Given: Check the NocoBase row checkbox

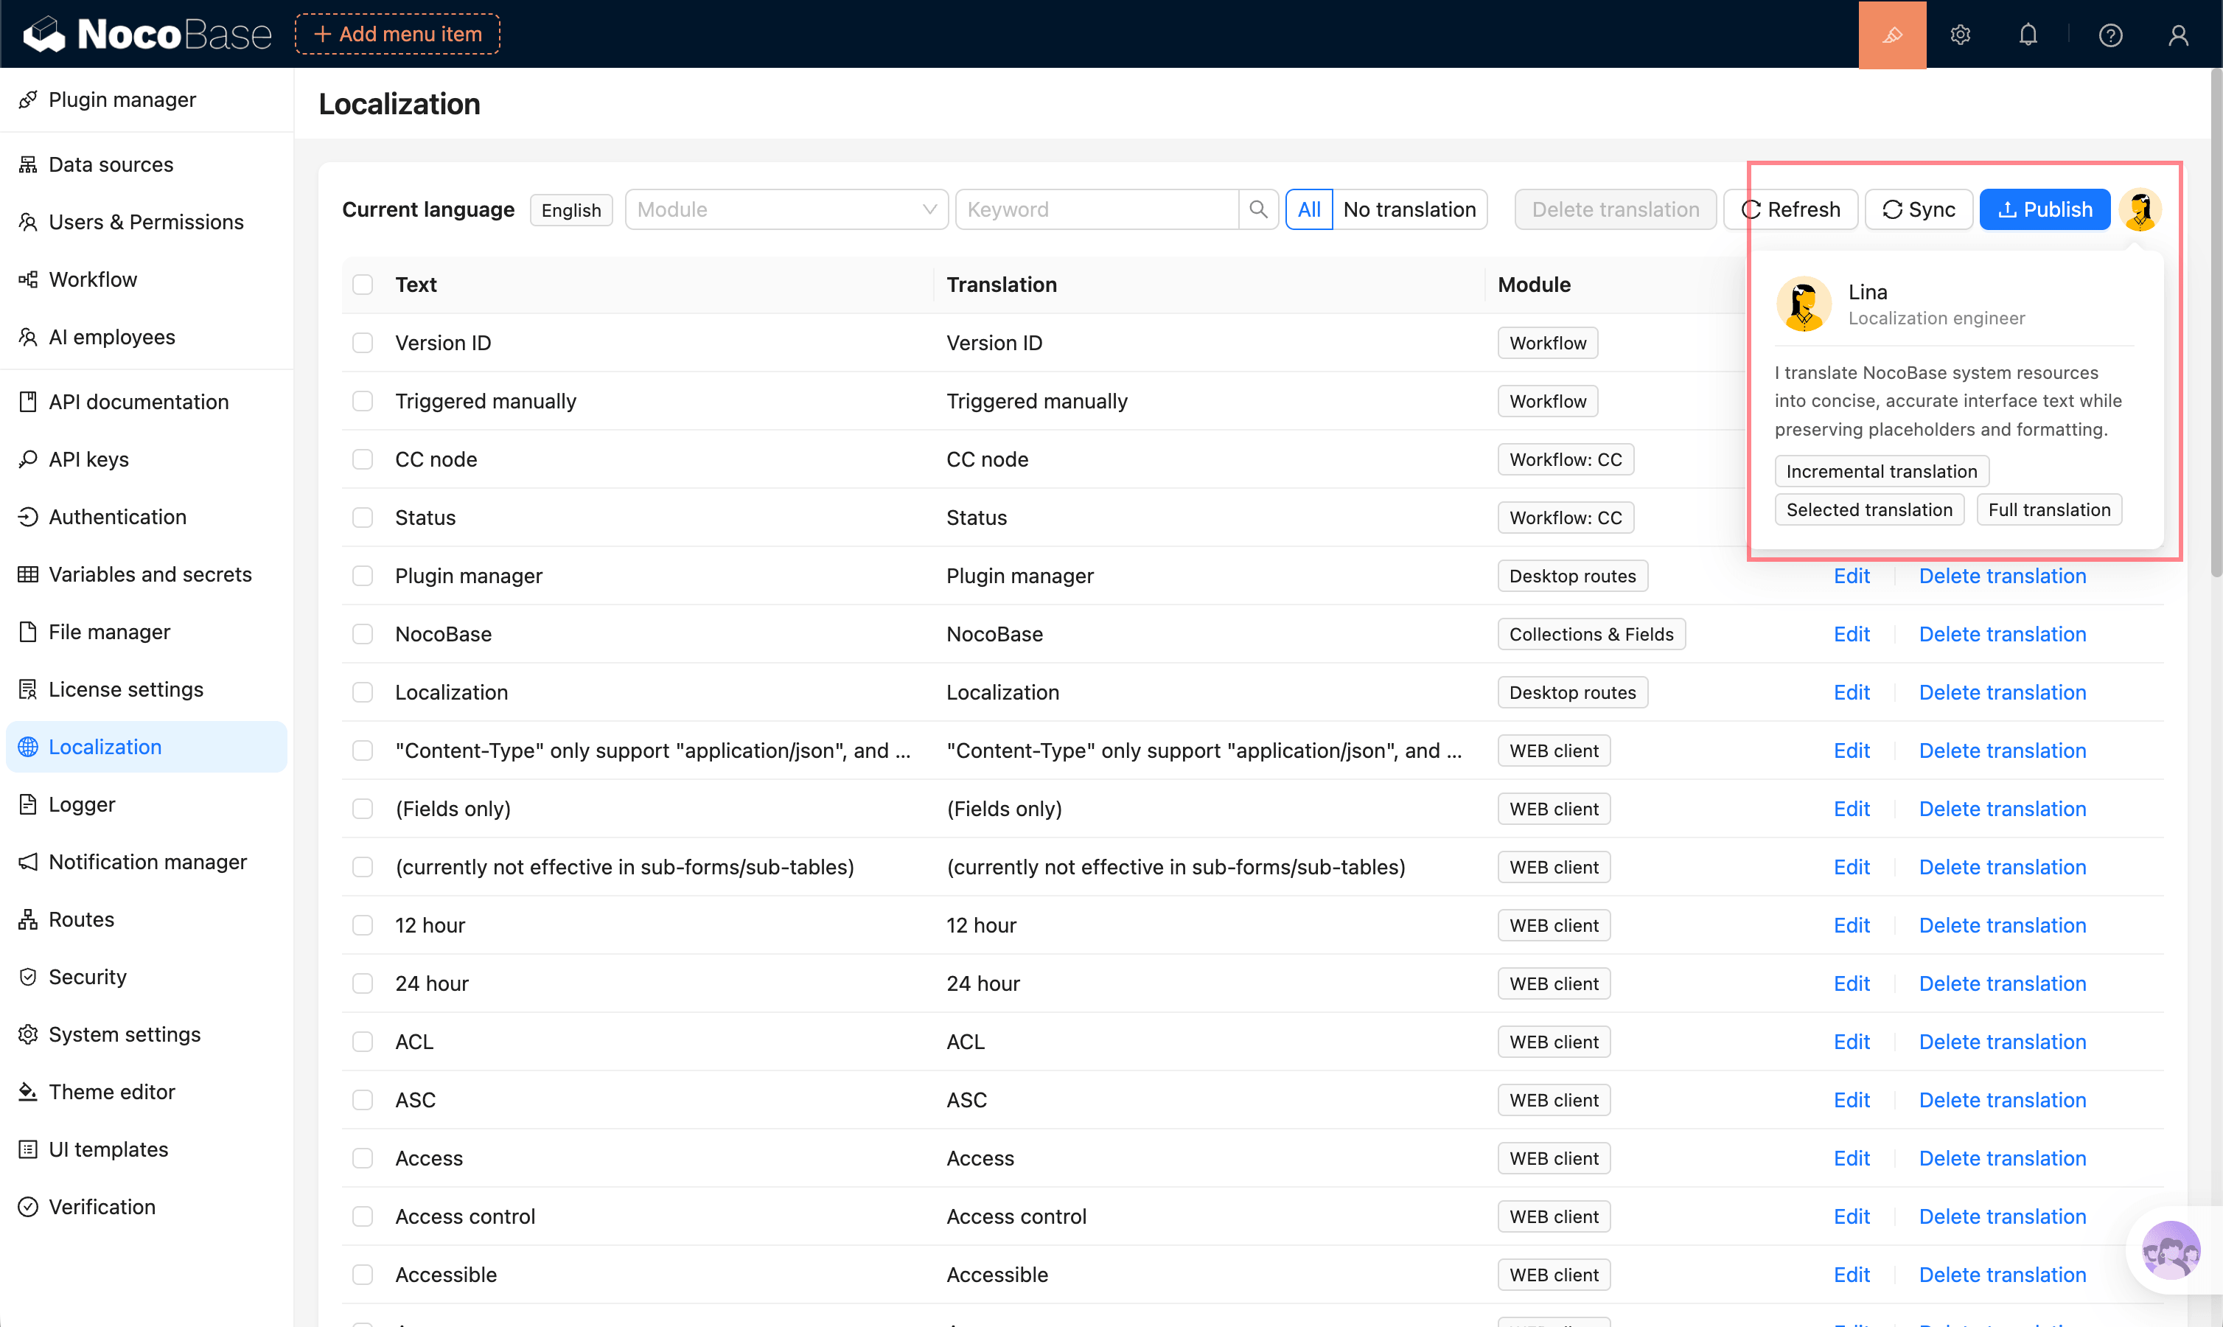Looking at the screenshot, I should click(x=362, y=634).
